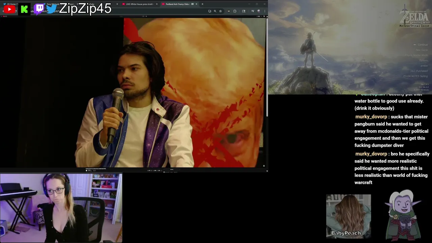Select Options in the Zelda menu
The image size is (432, 243).
[x=423, y=60]
